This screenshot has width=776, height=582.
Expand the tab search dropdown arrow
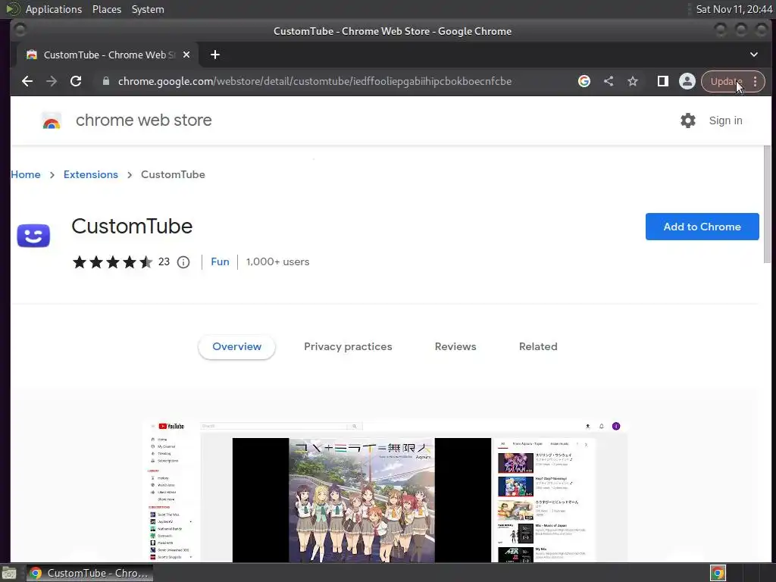[754, 55]
